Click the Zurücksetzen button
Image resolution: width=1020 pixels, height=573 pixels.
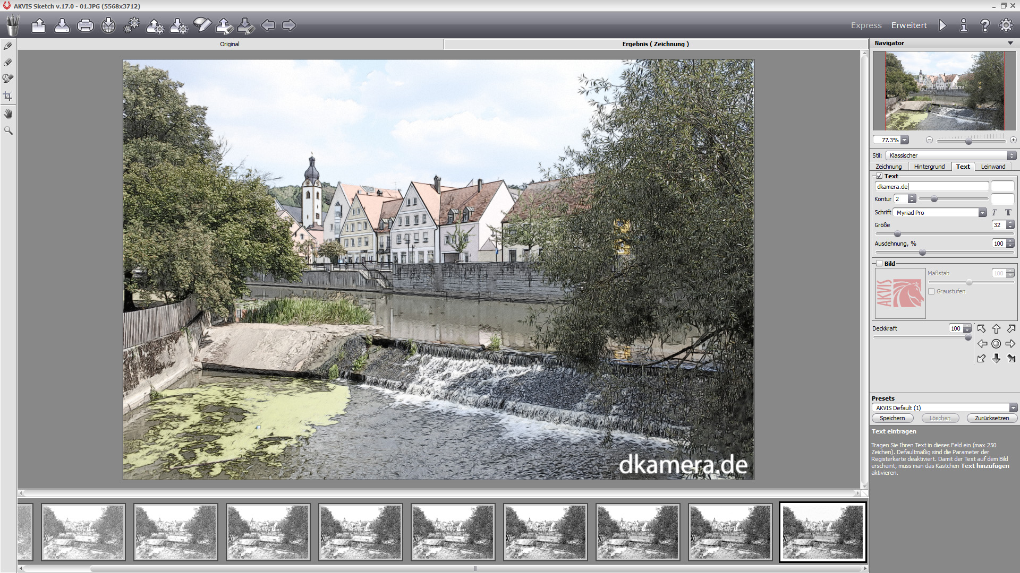tap(991, 418)
